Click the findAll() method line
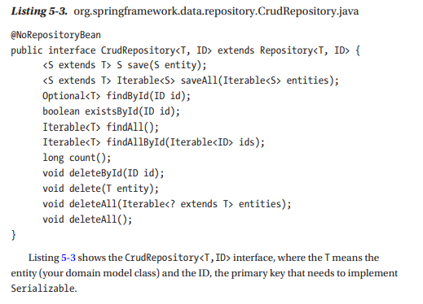 click(x=100, y=127)
